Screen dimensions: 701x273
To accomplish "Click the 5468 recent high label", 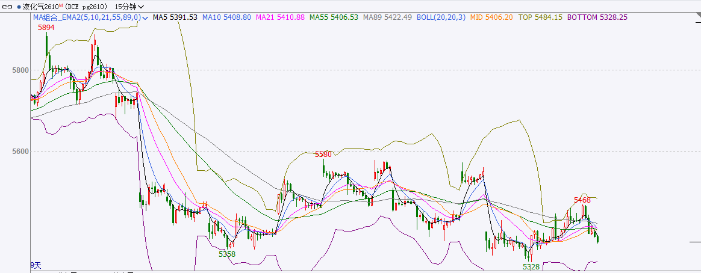I will tap(582, 200).
